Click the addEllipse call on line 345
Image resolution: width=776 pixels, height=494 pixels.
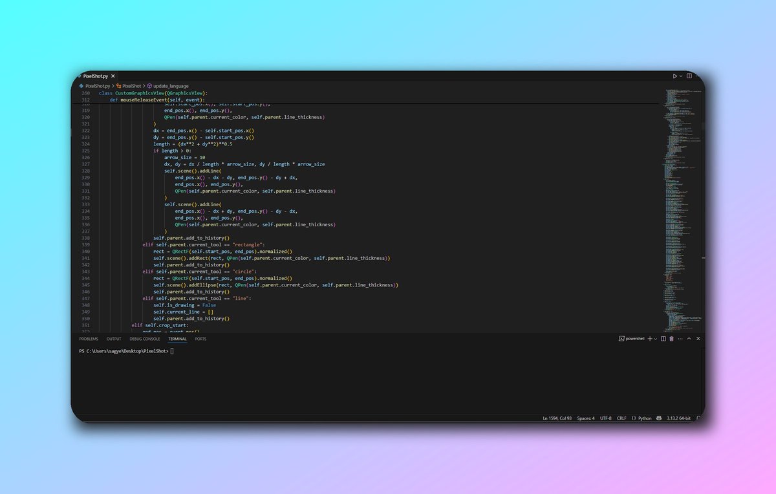[x=202, y=285]
